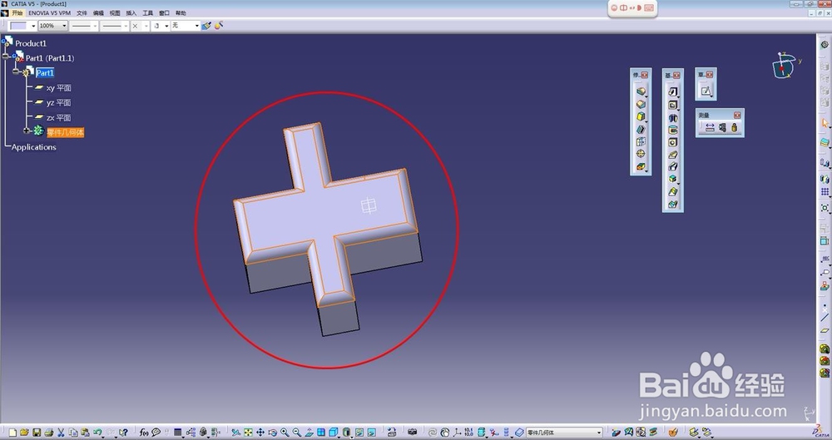Viewport: 832px width, 440px height.
Task: Open the first line thickness dropdown
Action: click(84, 26)
